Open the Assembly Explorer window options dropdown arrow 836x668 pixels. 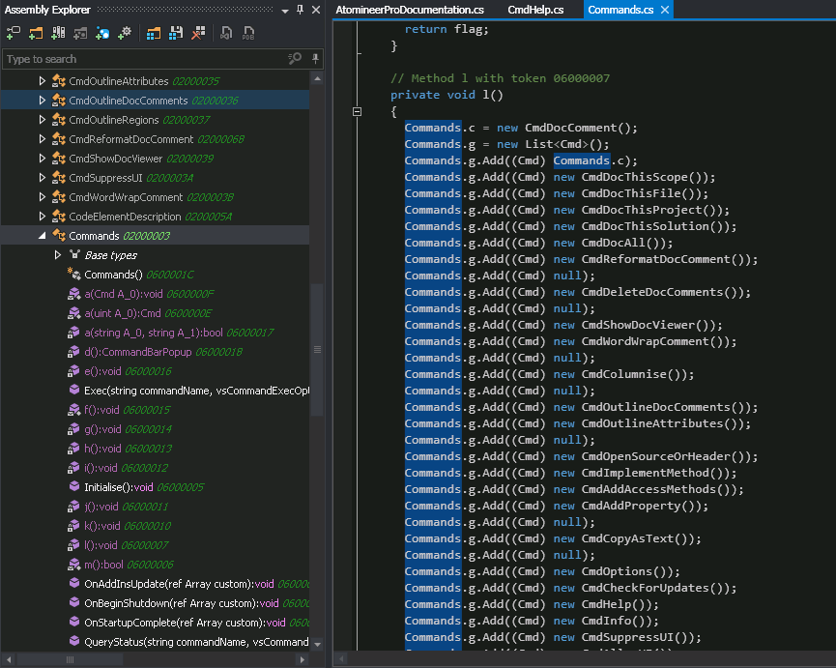point(285,10)
